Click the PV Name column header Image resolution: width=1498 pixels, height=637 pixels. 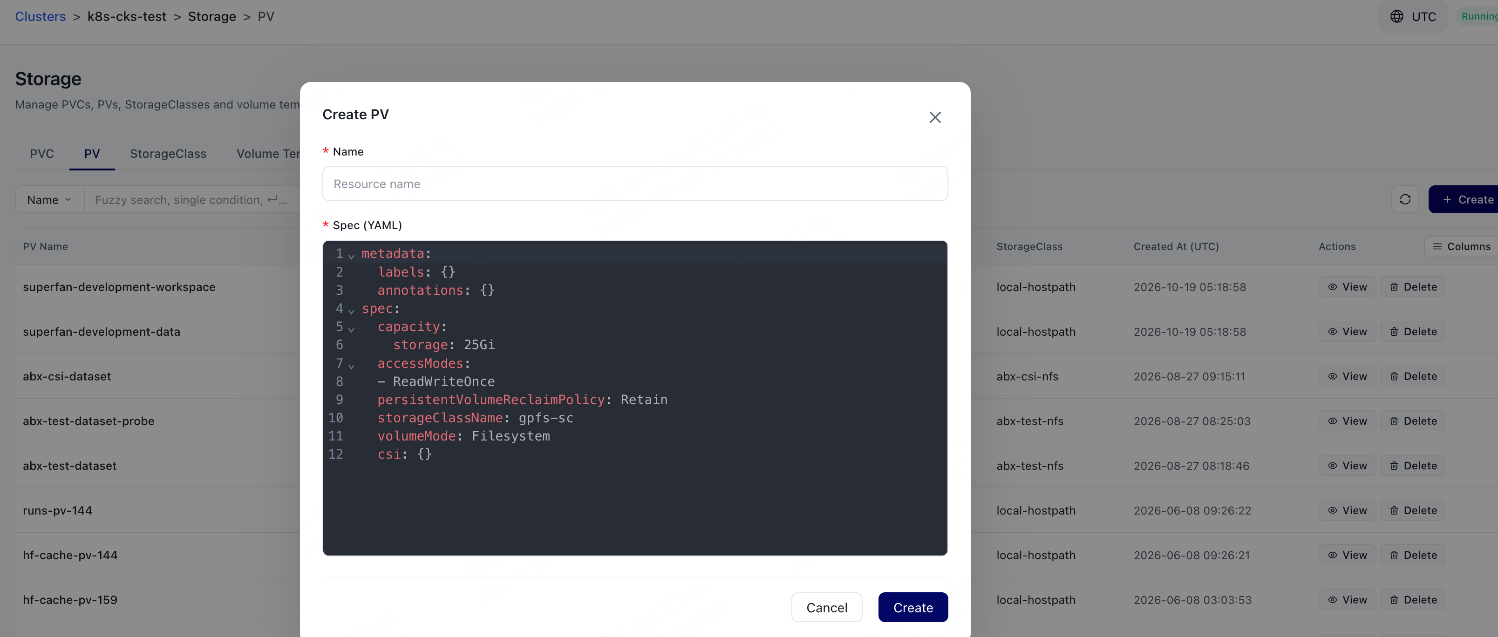pos(45,246)
